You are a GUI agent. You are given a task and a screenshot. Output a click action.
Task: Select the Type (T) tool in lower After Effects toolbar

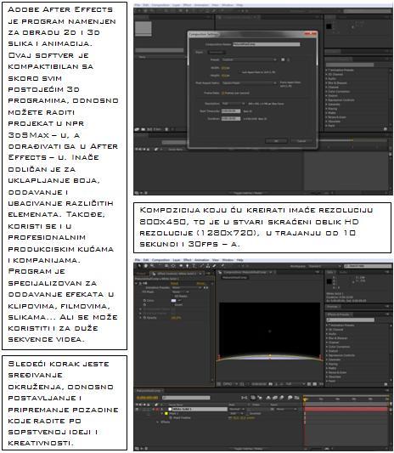click(x=194, y=266)
